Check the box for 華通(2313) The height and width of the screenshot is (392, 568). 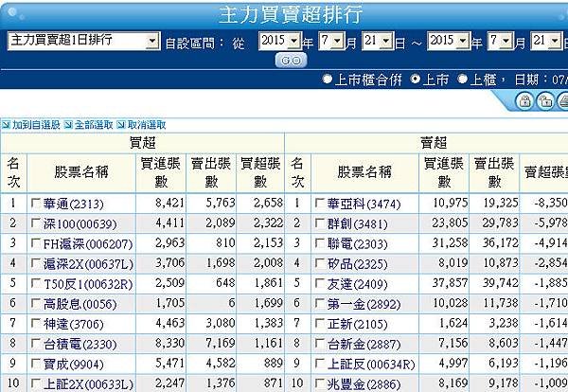36,203
